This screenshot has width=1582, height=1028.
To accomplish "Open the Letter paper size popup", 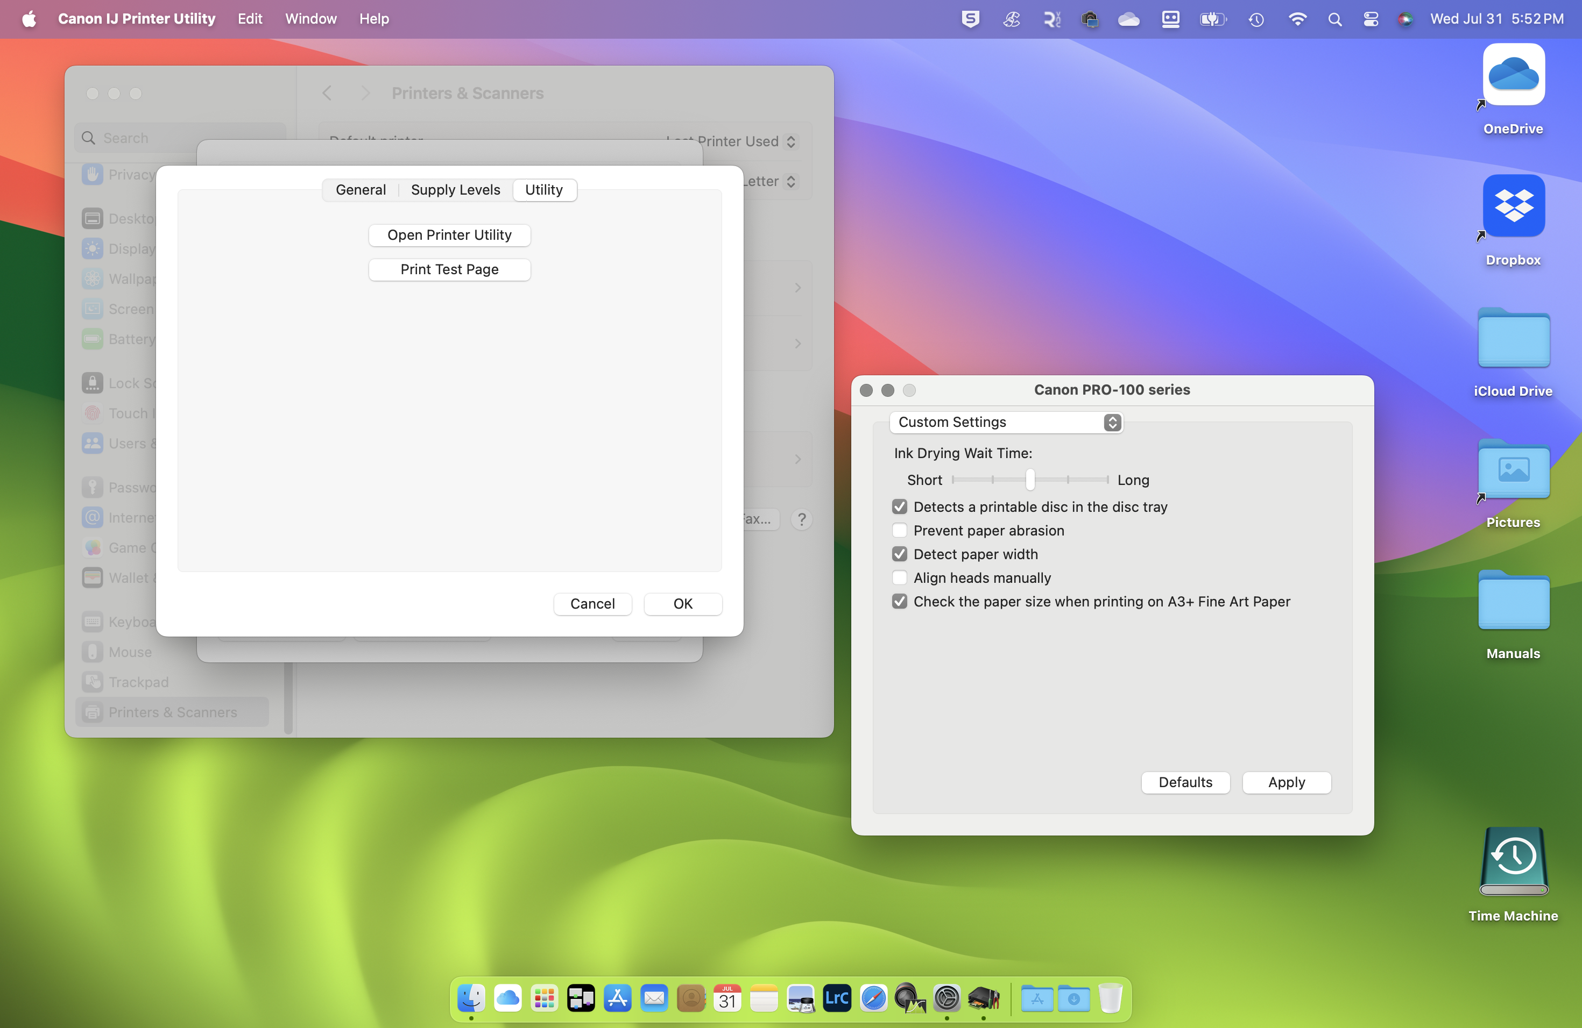I will [790, 182].
